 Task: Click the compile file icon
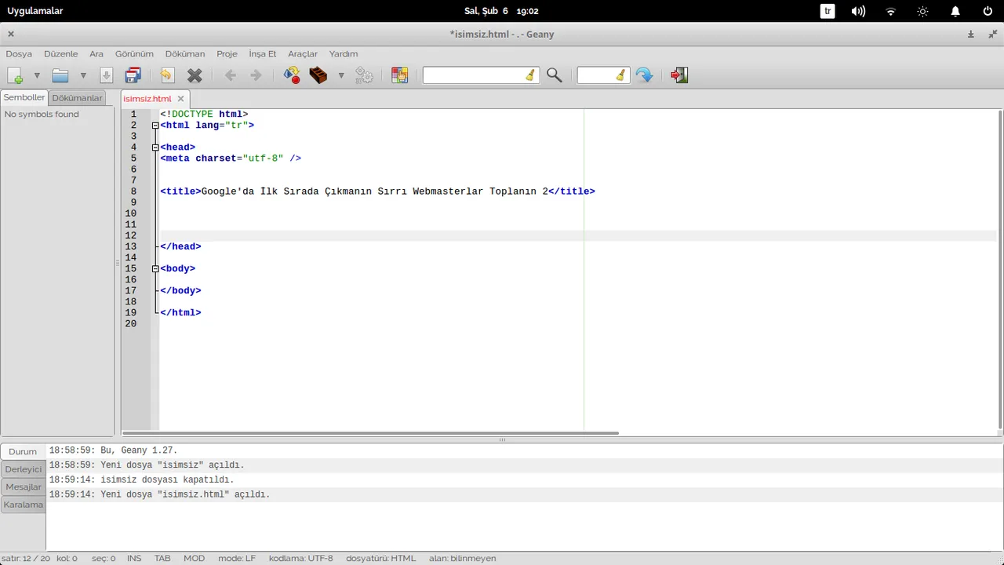[x=292, y=75]
